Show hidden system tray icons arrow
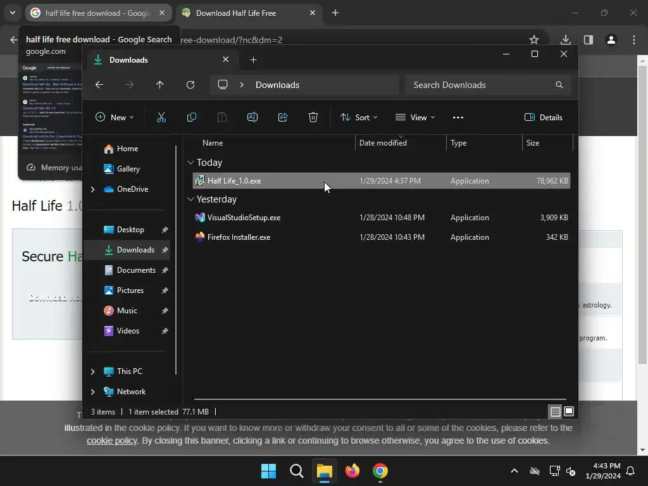This screenshot has width=648, height=486. (514, 471)
